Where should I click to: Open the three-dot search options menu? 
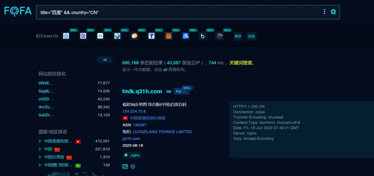(324, 12)
